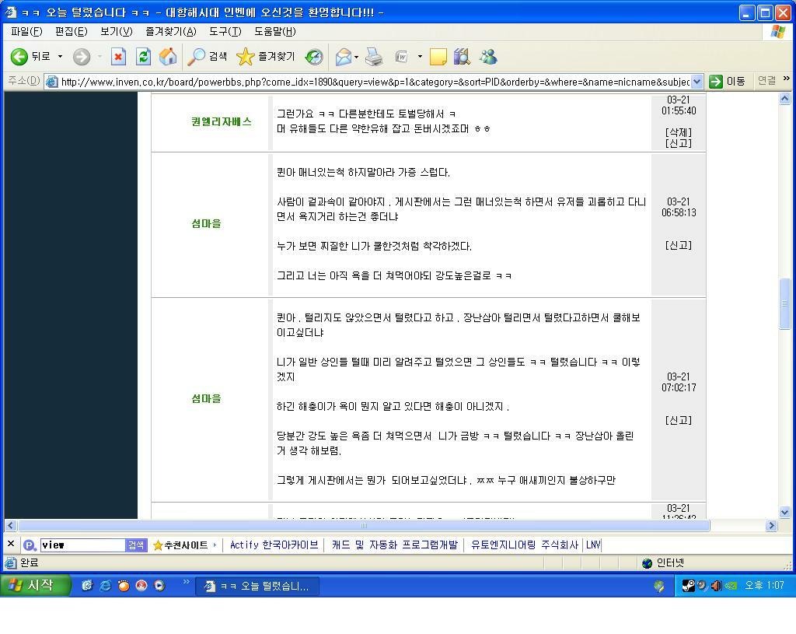Image resolution: width=796 pixels, height=634 pixels.
Task: Click 섬마을 author name on 06:58:13 comment
Action: click(x=206, y=223)
